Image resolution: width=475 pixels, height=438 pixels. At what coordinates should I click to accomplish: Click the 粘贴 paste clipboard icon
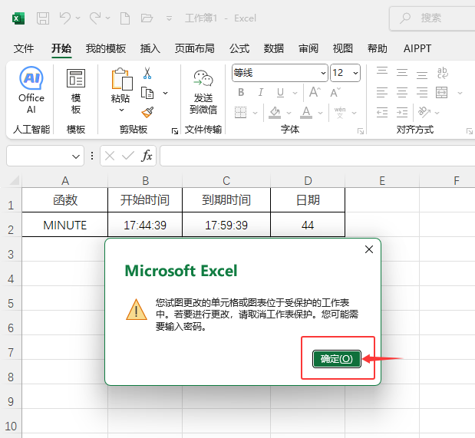point(122,79)
